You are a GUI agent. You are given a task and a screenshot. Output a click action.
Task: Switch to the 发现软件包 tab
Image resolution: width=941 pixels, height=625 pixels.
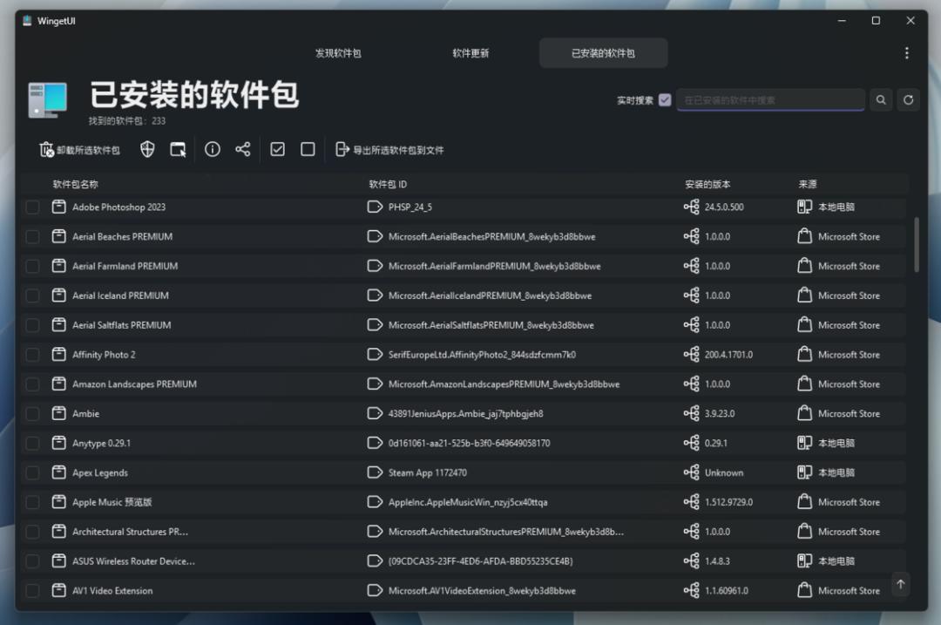pyautogui.click(x=338, y=53)
